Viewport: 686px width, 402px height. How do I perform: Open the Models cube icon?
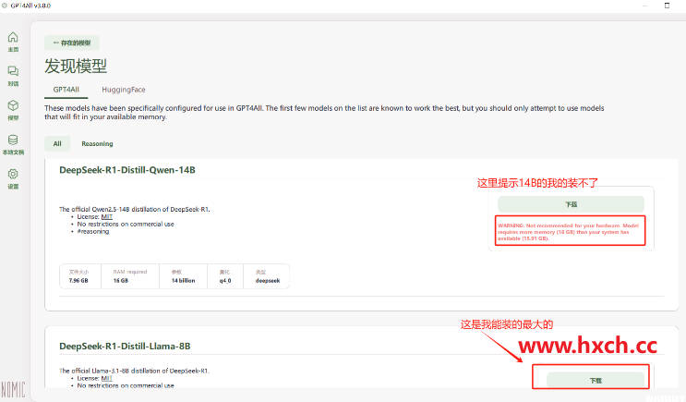click(x=13, y=105)
